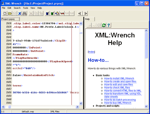
Task: Open How-to do batch processing link
Action: [120, 100]
